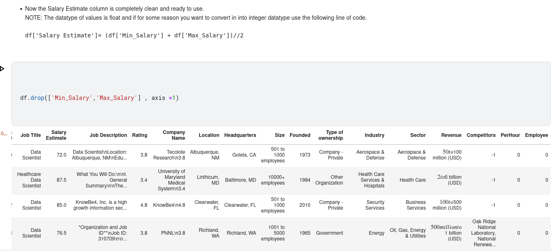Run the df.drop code cell
Screen dimensions: 552x252
[x=2, y=69]
